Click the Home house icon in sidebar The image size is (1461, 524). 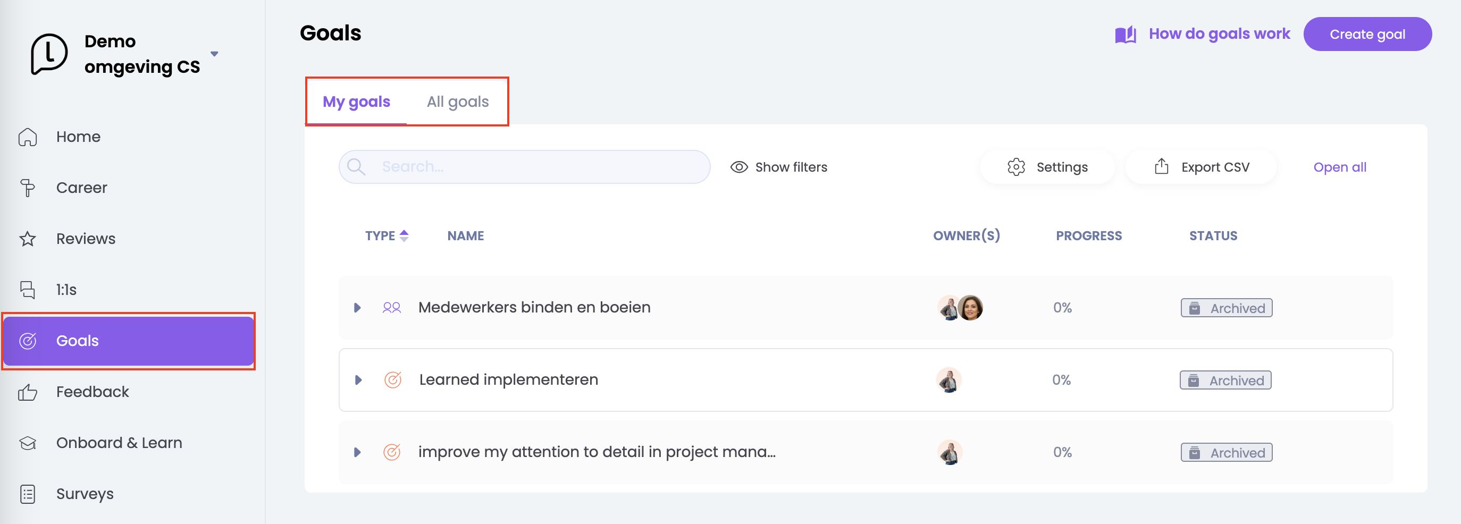tap(27, 137)
